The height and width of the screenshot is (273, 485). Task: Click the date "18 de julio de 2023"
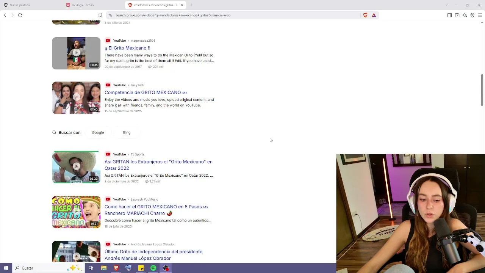pos(118,226)
